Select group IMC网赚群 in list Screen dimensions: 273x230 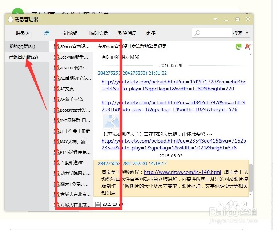tap(73, 121)
